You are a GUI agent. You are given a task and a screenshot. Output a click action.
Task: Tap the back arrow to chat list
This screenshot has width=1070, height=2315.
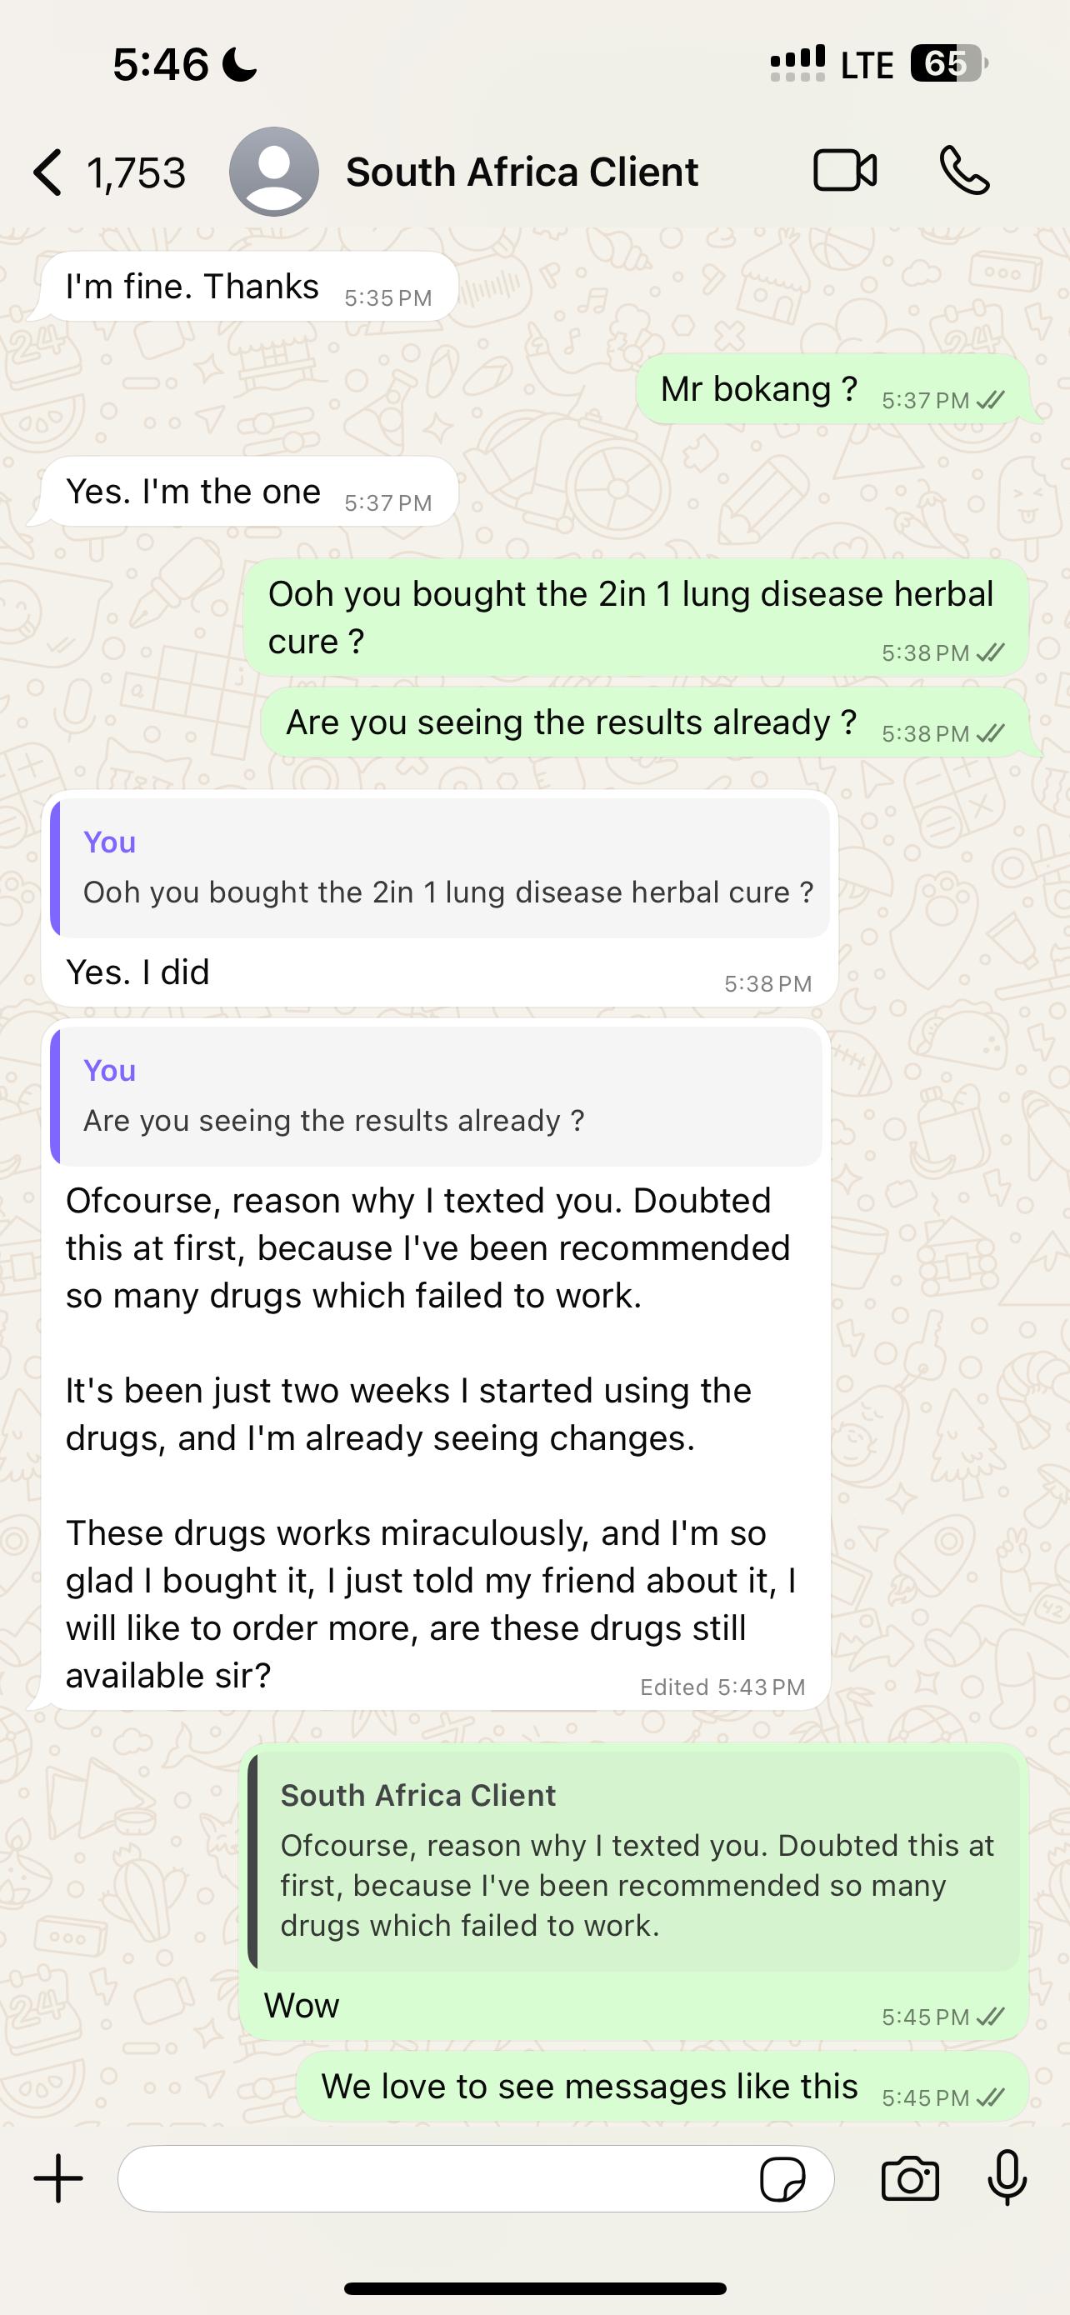pyautogui.click(x=48, y=172)
